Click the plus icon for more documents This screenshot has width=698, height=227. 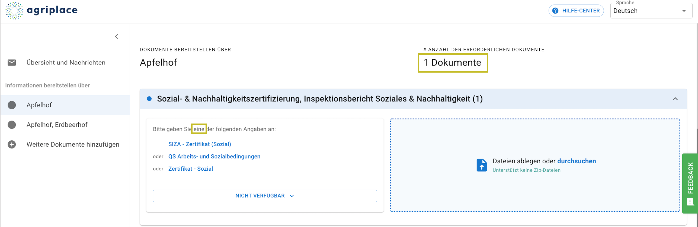coord(12,144)
